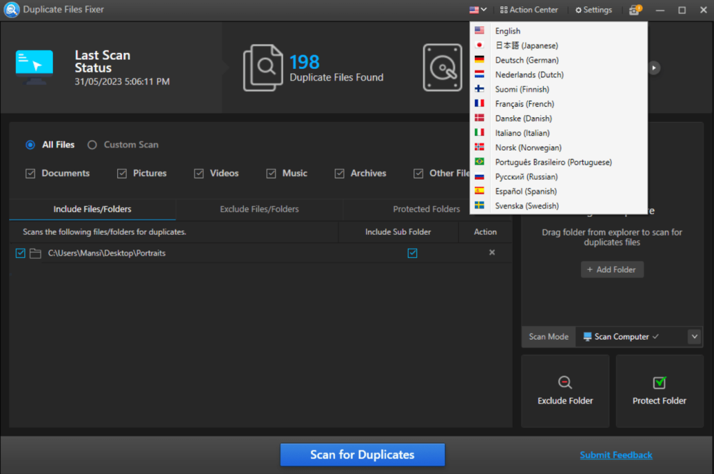Click the Protect Folder checkmark icon

click(x=660, y=382)
